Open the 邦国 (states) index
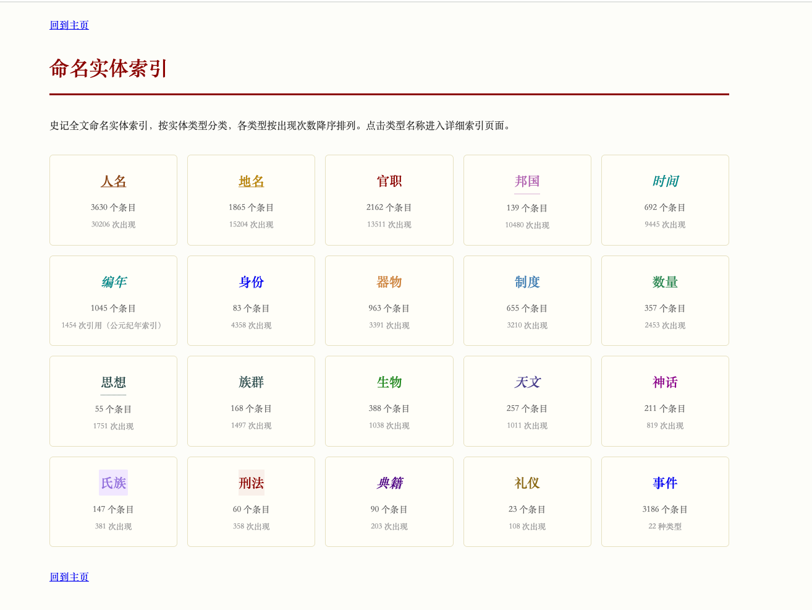812x610 pixels. pyautogui.click(x=527, y=181)
